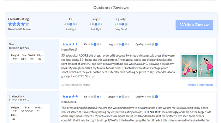221x123 pixels.
Task: Click Gina's Quality rating blue dot
Action: (x=156, y=44)
